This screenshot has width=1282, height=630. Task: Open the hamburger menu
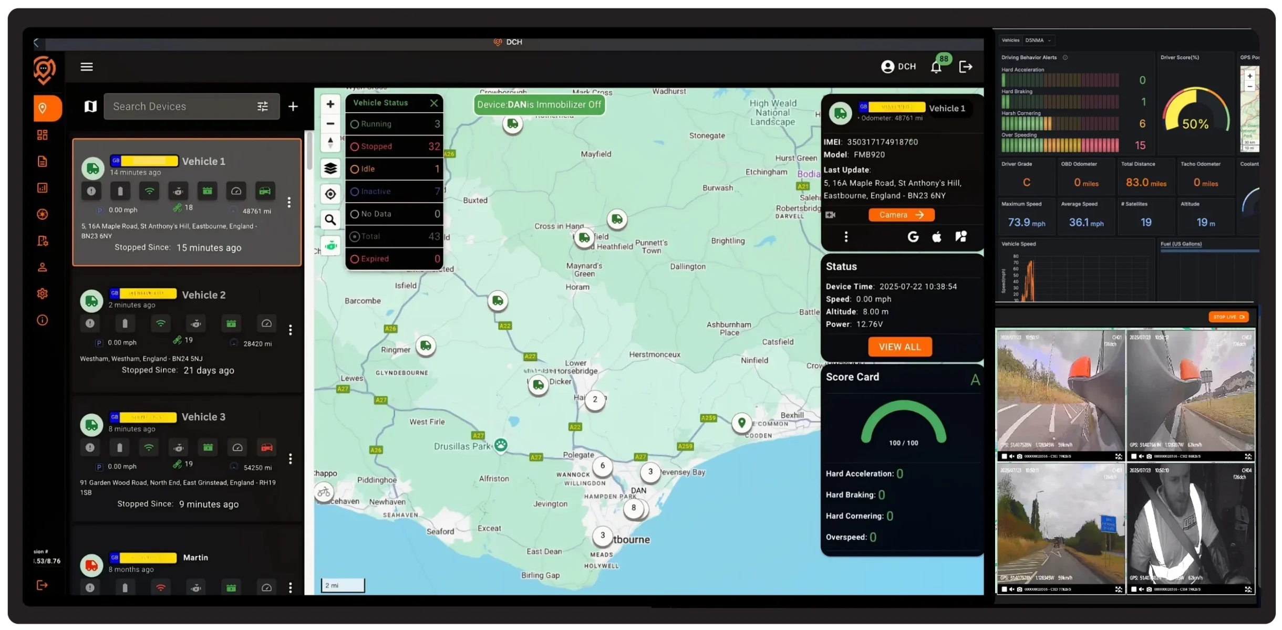pyautogui.click(x=87, y=67)
